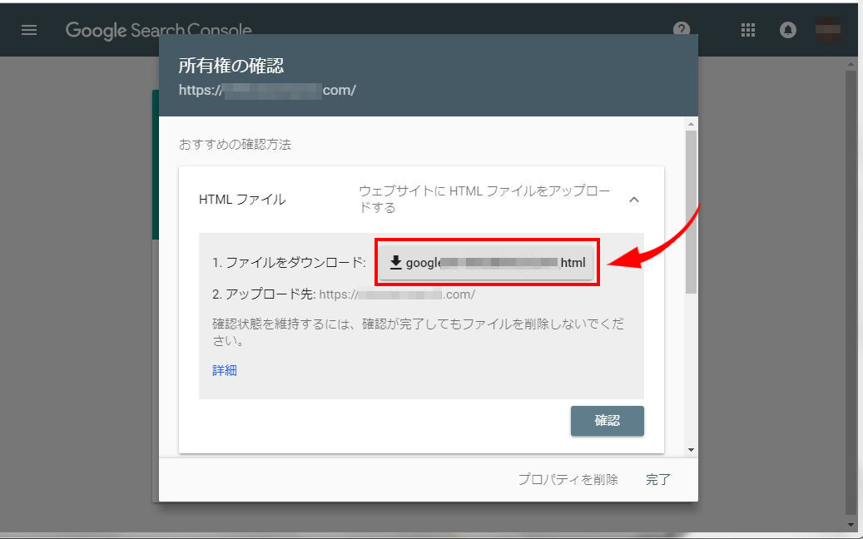Click the 確認状態を維持するには note text

coord(419,332)
